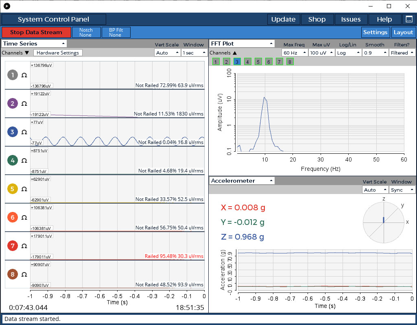Click the red channel 7 color circle
The image size is (417, 325).
(13, 246)
